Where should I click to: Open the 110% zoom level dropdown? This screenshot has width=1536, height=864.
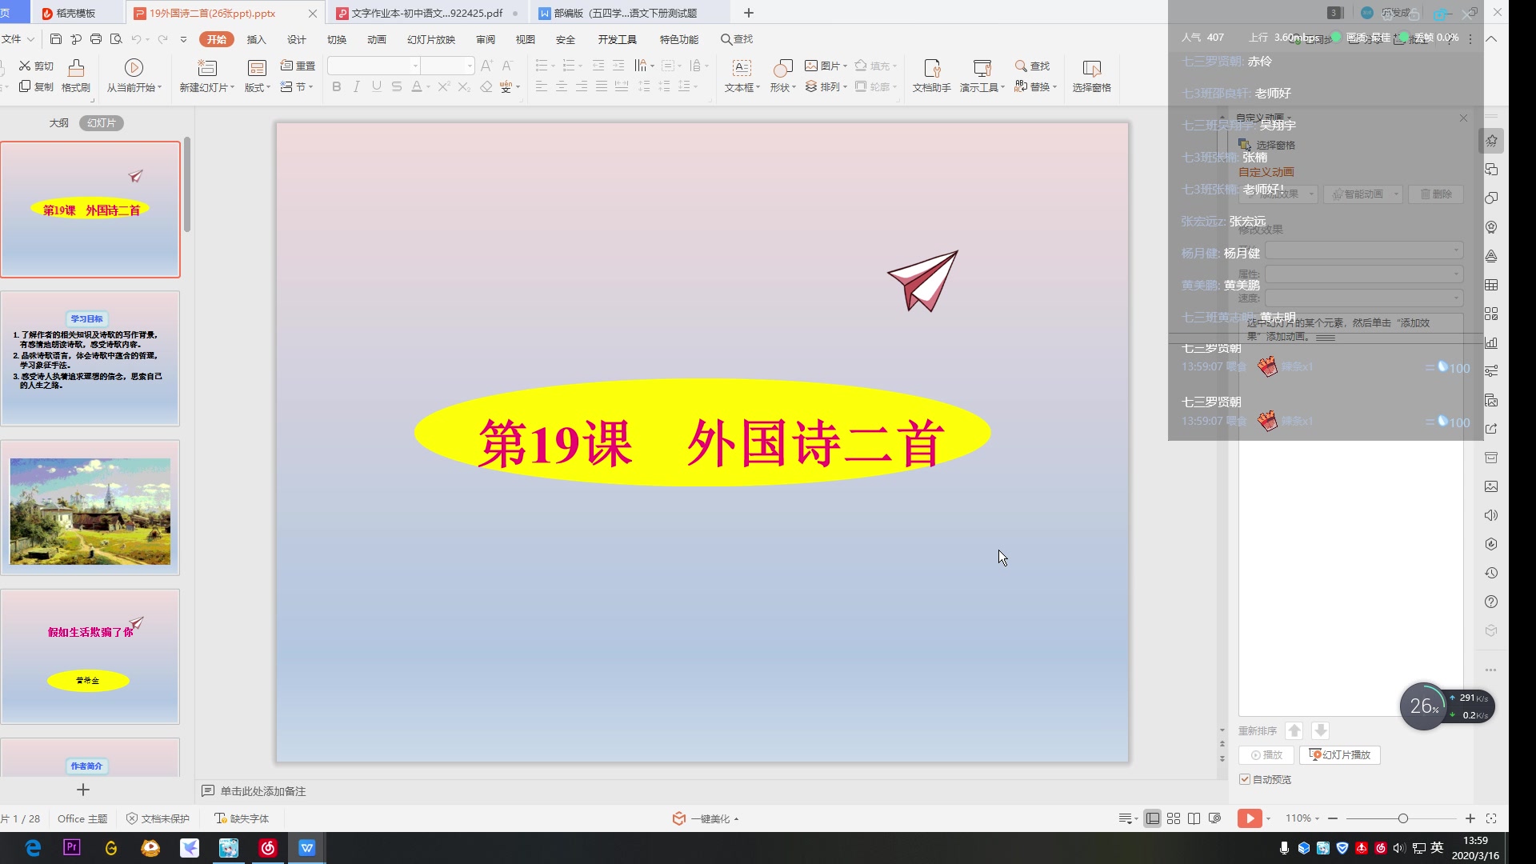(1302, 818)
